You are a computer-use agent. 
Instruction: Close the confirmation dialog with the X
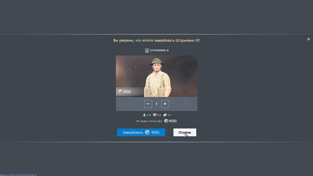(309, 39)
